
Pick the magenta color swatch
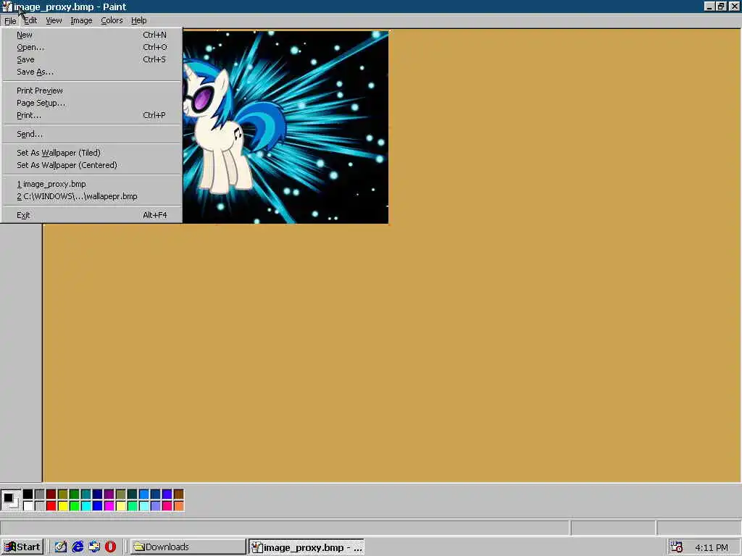pos(109,506)
